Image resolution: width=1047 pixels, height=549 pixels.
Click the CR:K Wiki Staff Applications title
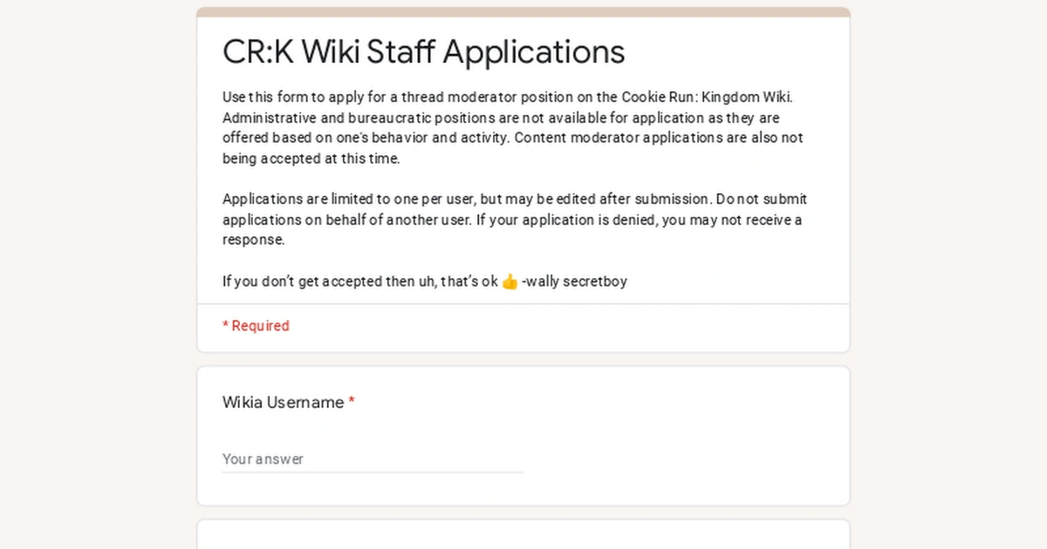point(423,52)
